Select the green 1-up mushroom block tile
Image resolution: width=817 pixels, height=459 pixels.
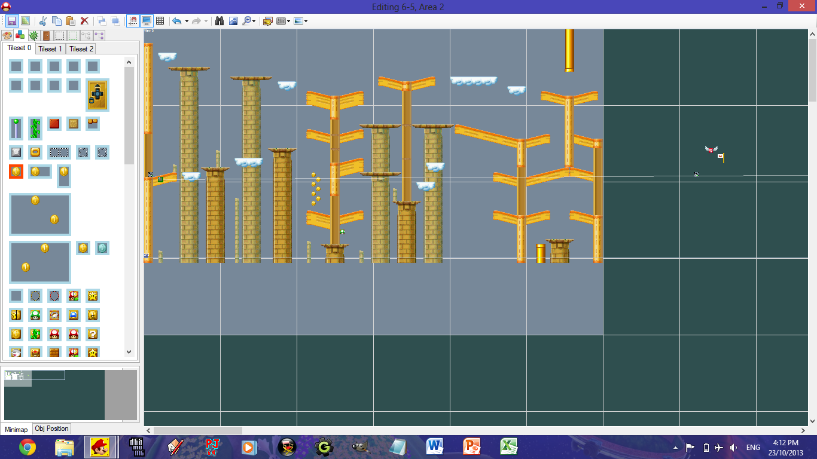(x=35, y=315)
